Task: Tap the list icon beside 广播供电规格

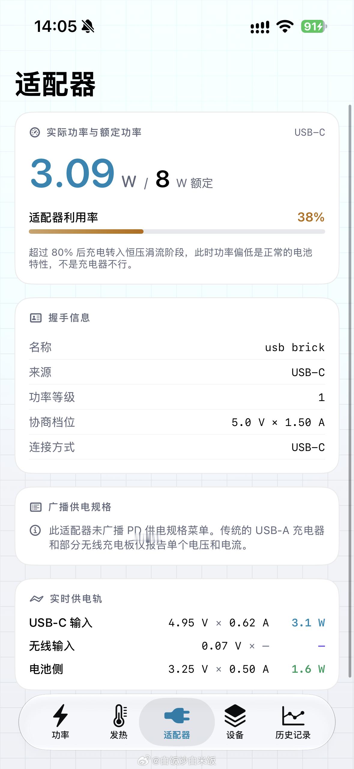Action: pyautogui.click(x=36, y=507)
